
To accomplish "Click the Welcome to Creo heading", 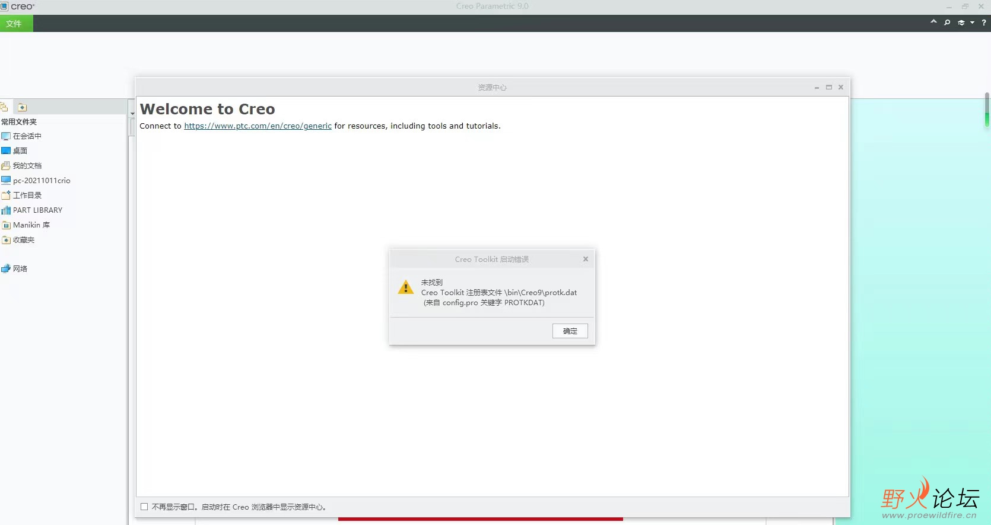I will [208, 109].
